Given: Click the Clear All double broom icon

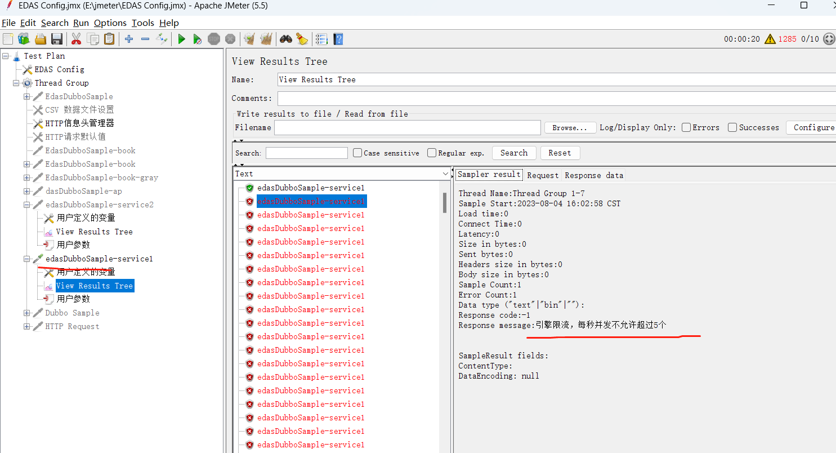Looking at the screenshot, I should point(266,39).
